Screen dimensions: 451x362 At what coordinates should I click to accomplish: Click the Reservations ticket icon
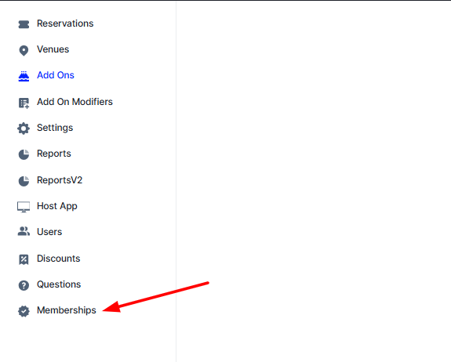pyautogui.click(x=24, y=24)
